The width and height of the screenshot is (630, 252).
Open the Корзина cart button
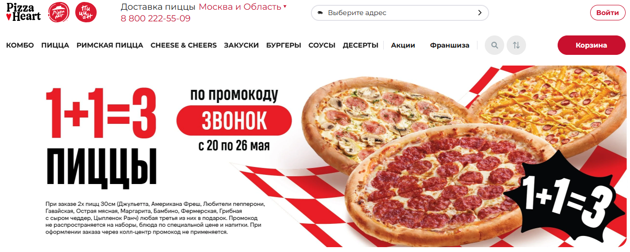592,45
